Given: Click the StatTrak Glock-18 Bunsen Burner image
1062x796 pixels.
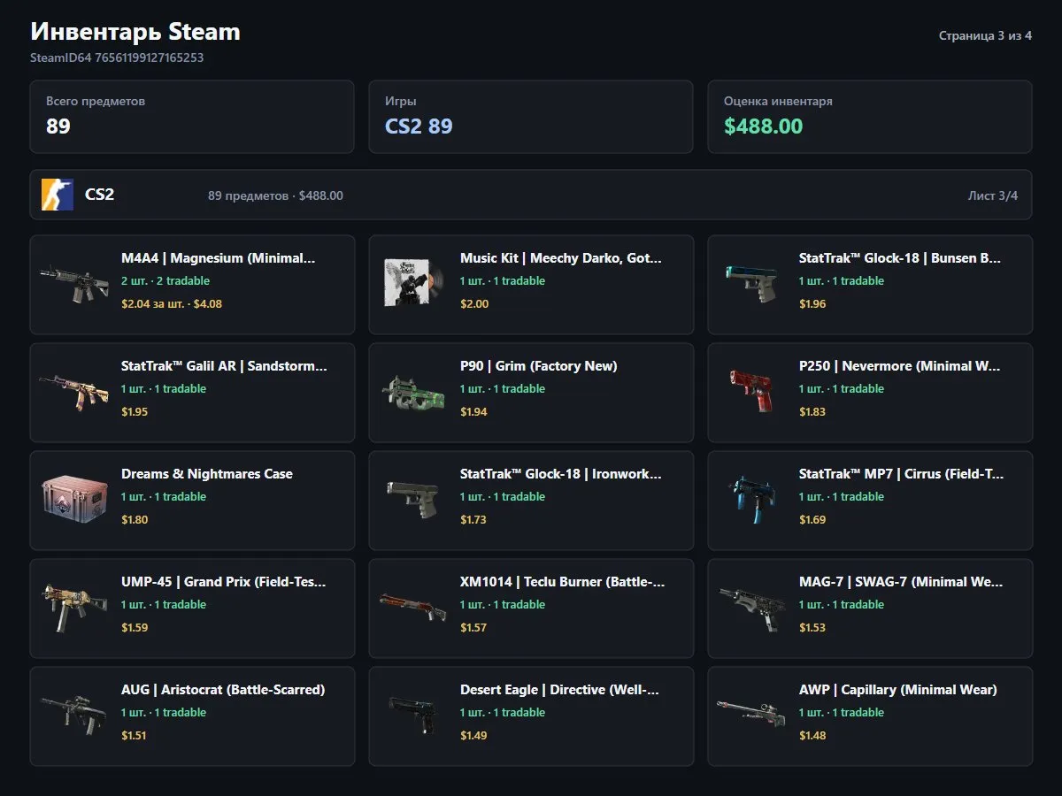Looking at the screenshot, I should pyautogui.click(x=751, y=283).
